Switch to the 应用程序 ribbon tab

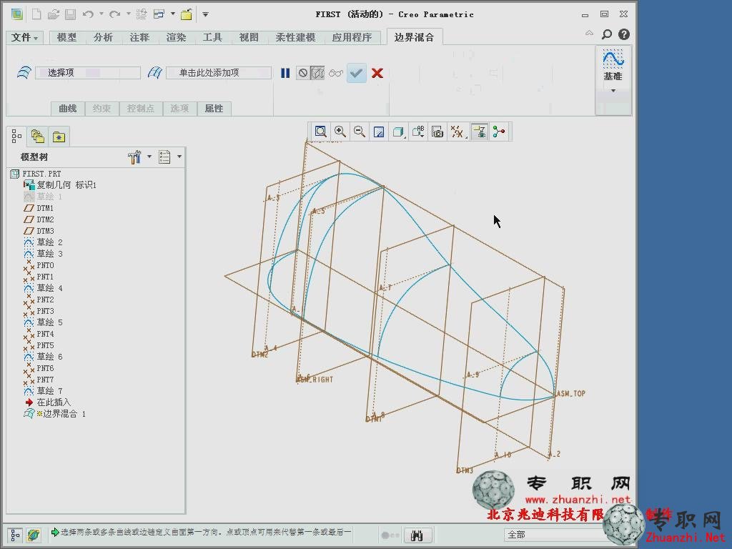[x=352, y=37]
